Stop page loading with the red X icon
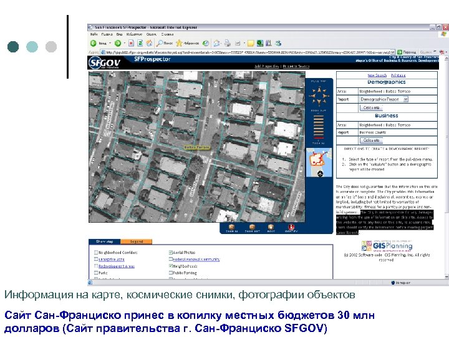This screenshot has width=449, height=337. click(x=131, y=43)
